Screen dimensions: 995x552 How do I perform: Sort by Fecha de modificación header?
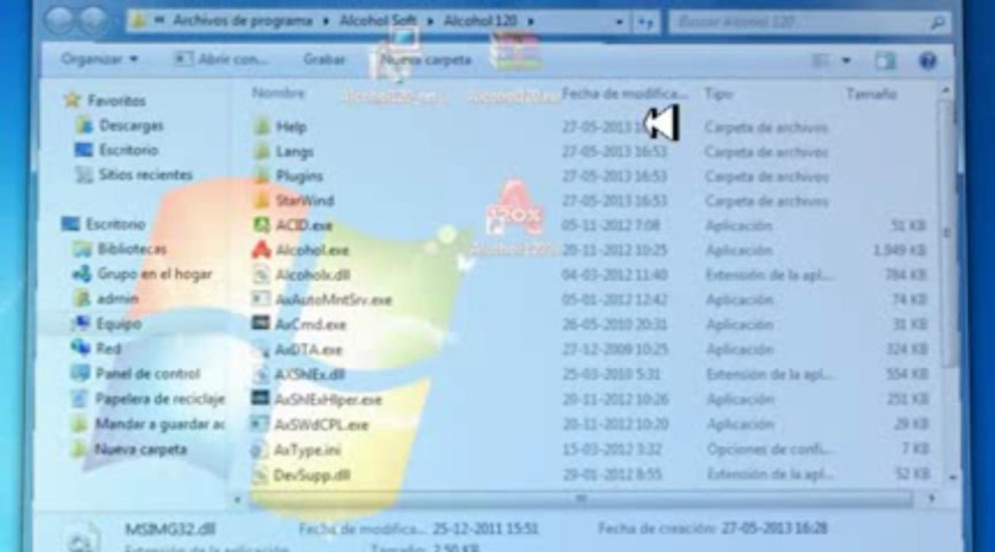click(x=624, y=94)
